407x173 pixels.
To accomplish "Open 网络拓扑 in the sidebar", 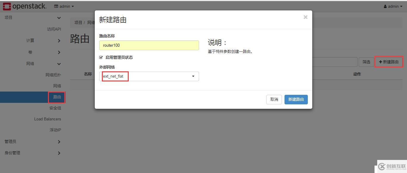I will pyautogui.click(x=53, y=75).
